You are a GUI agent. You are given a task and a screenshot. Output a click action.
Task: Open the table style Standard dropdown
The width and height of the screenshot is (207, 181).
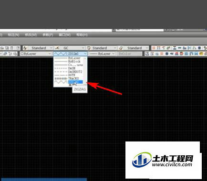(104, 48)
